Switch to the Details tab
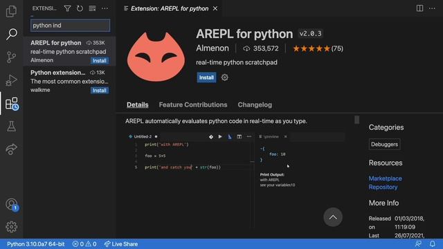Image resolution: width=443 pixels, height=249 pixels. click(138, 104)
